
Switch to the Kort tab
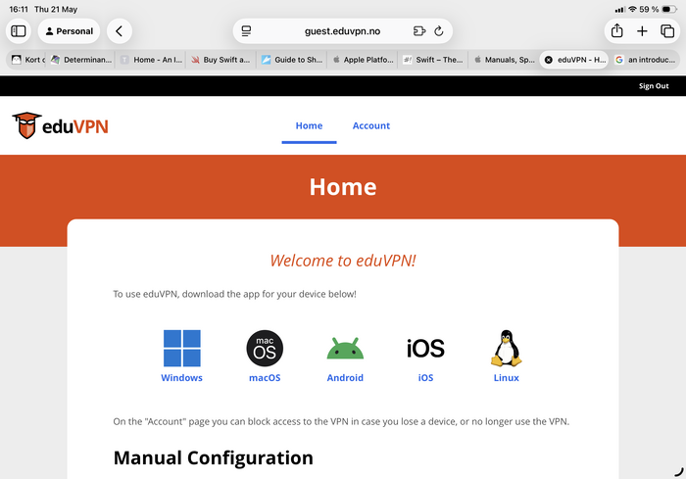27,60
